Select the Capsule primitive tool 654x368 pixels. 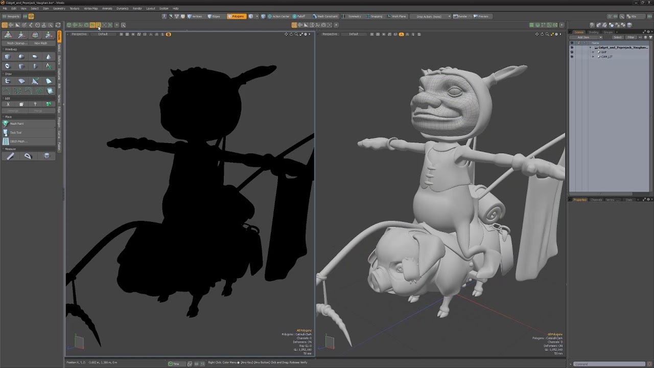pos(35,66)
